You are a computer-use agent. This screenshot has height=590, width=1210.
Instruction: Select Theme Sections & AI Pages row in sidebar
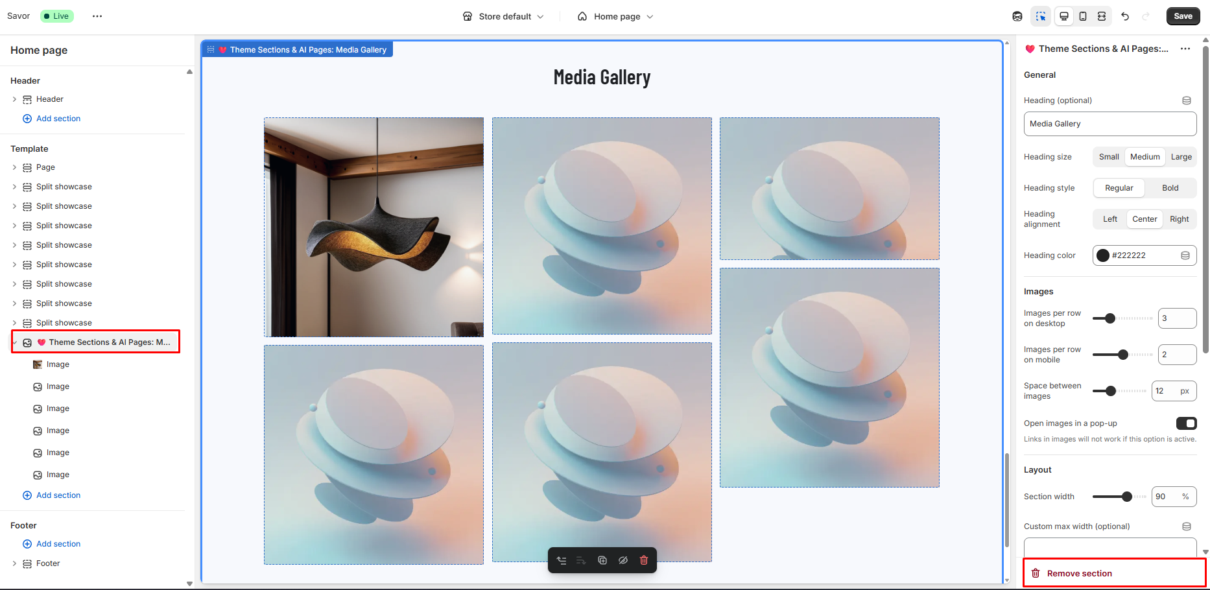point(95,342)
